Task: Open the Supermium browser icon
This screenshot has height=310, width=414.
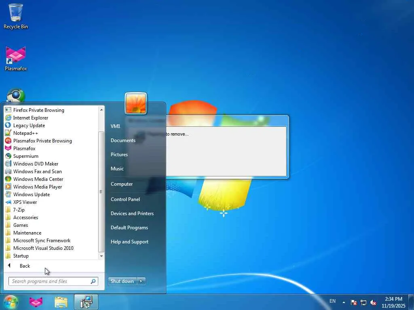Action: [8, 156]
